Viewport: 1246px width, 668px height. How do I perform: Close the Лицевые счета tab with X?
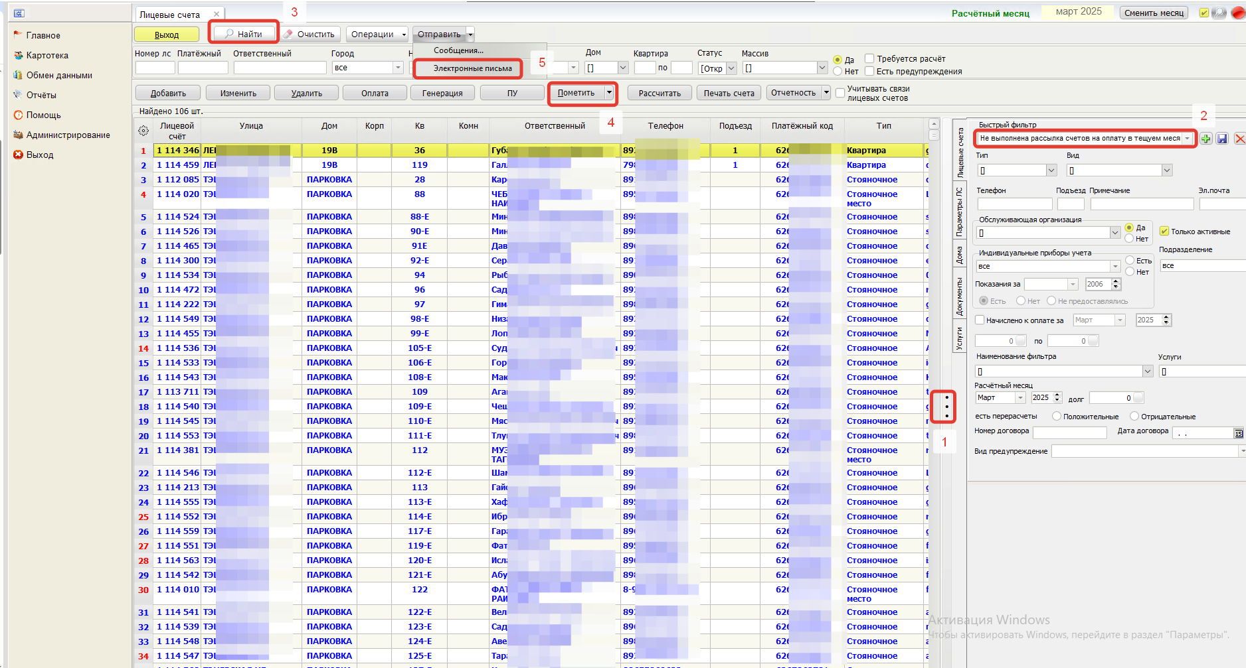point(217,14)
